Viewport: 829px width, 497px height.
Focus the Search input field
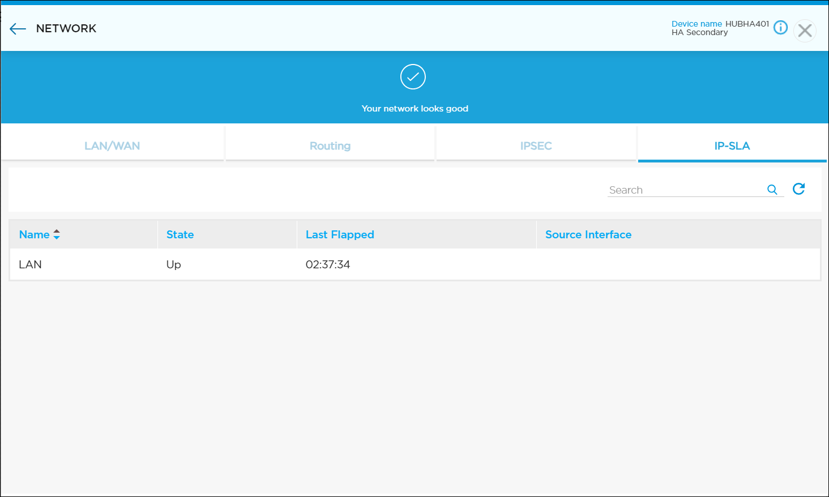click(685, 190)
